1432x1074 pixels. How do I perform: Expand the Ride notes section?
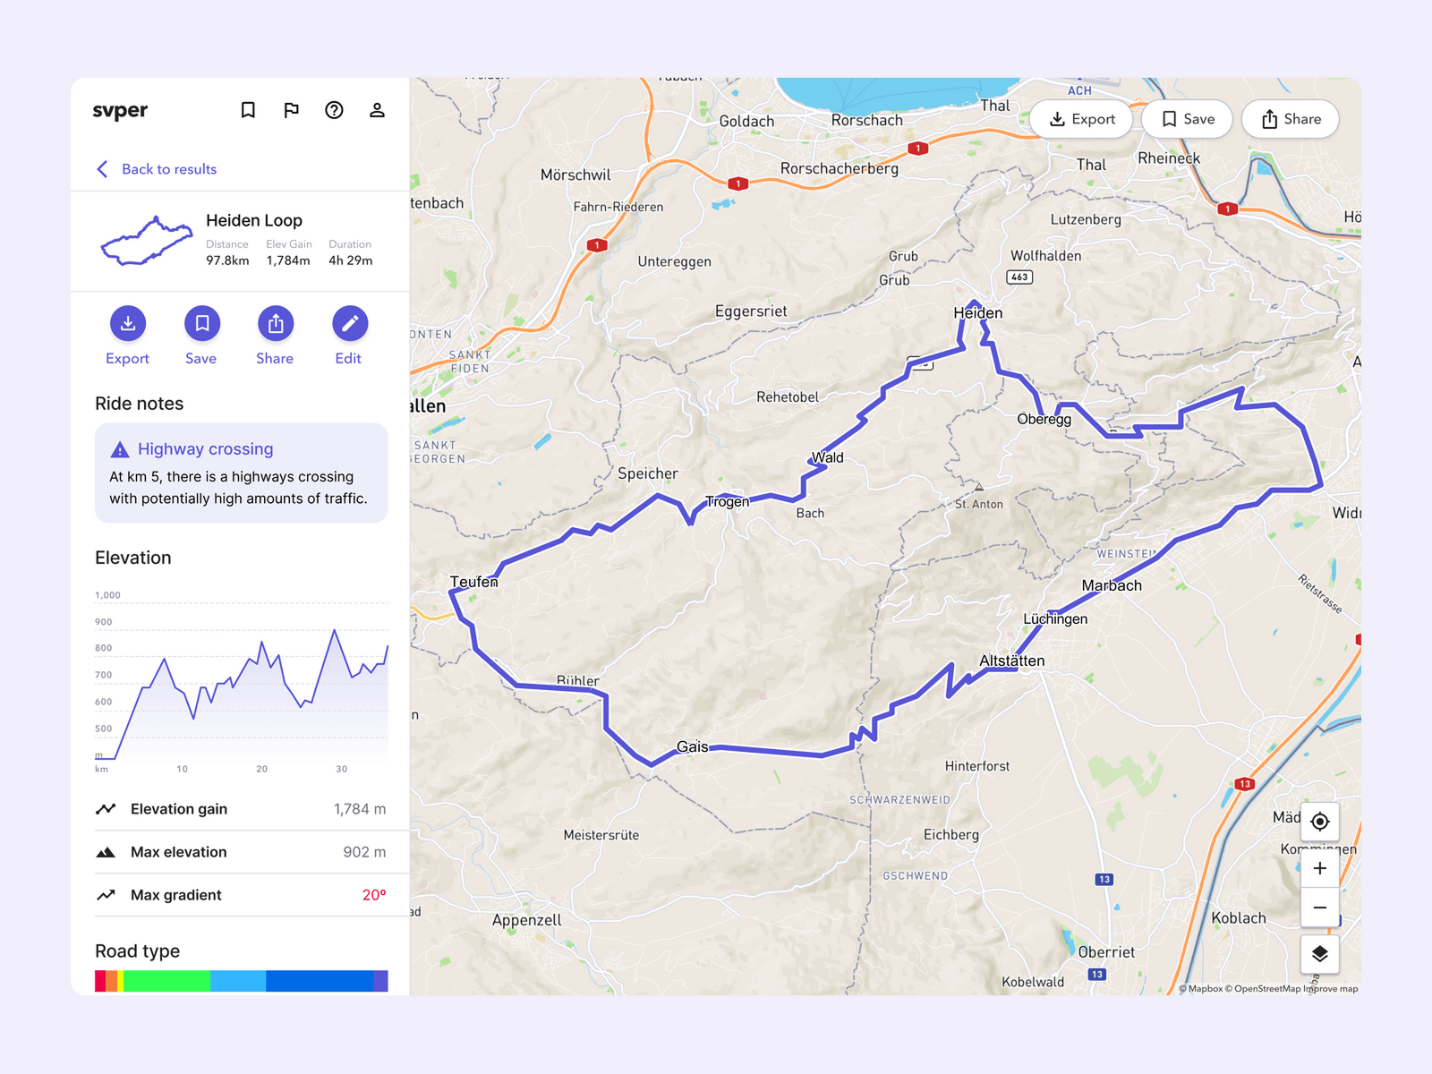click(140, 403)
